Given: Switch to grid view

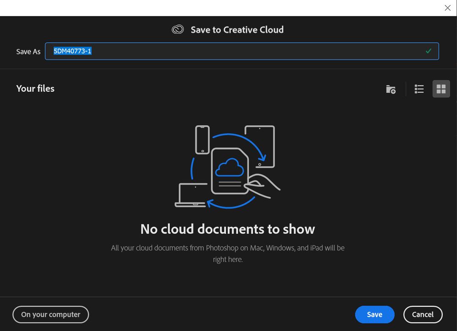Looking at the screenshot, I should pyautogui.click(x=441, y=89).
